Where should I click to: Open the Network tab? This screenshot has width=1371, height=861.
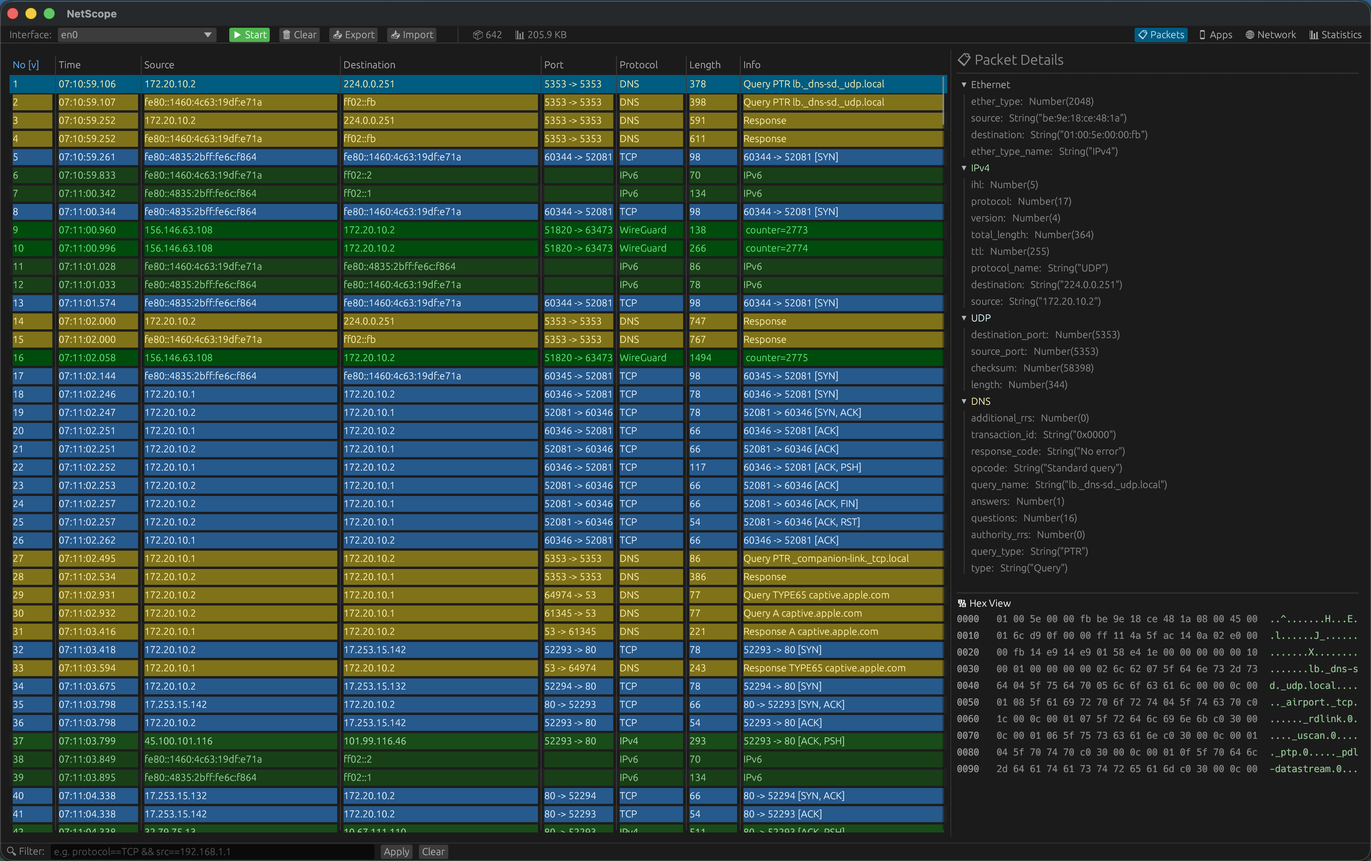coord(1270,35)
